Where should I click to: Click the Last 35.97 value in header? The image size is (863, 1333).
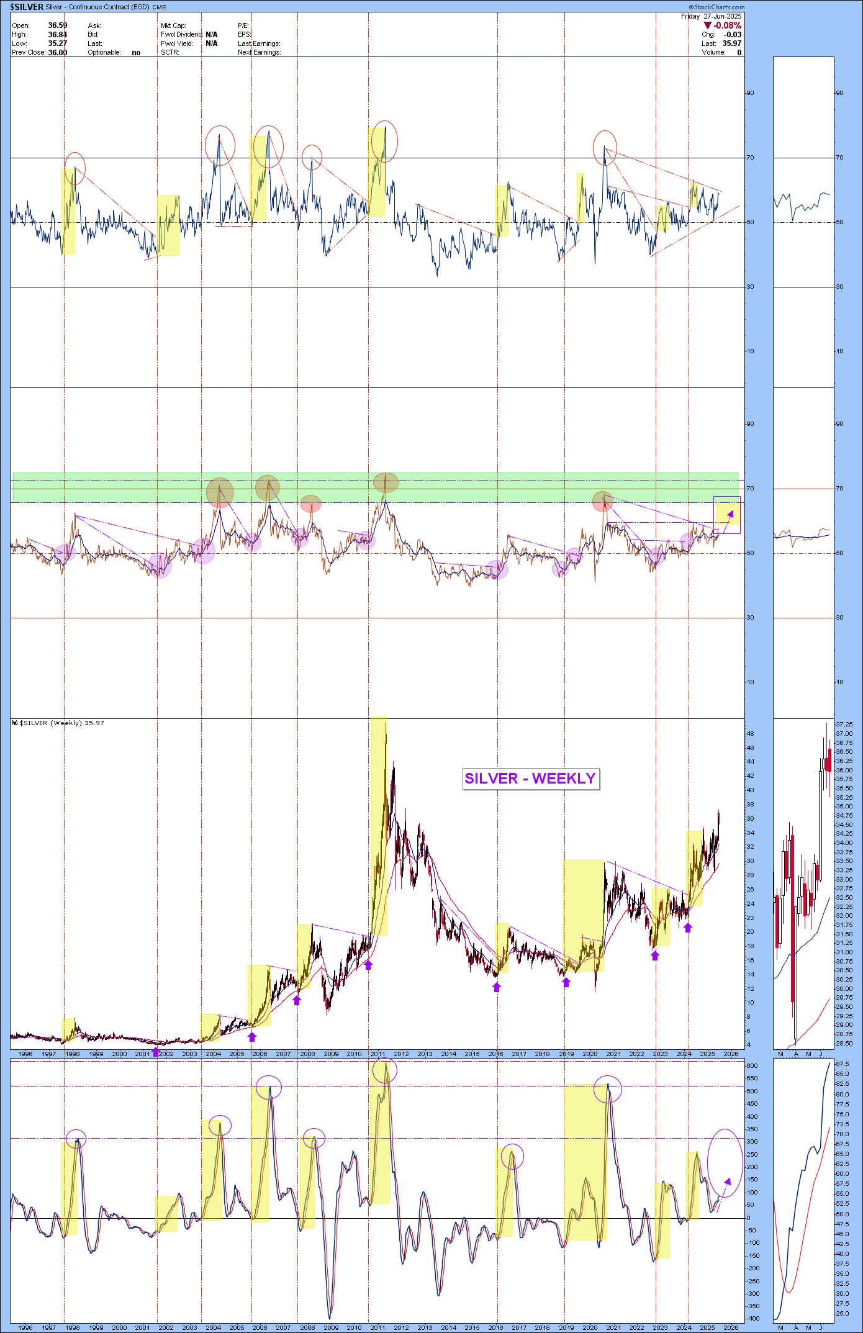click(731, 43)
